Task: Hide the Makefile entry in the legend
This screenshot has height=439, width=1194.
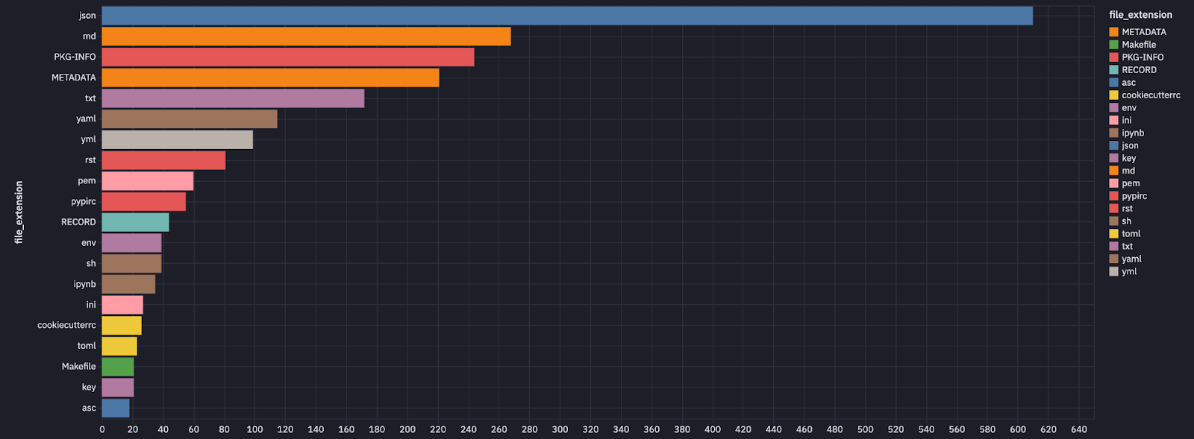Action: 1138,45
